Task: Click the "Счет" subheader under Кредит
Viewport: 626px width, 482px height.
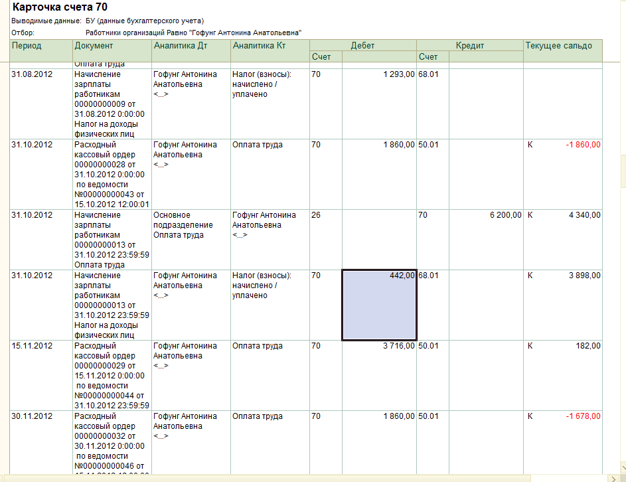Action: [433, 56]
